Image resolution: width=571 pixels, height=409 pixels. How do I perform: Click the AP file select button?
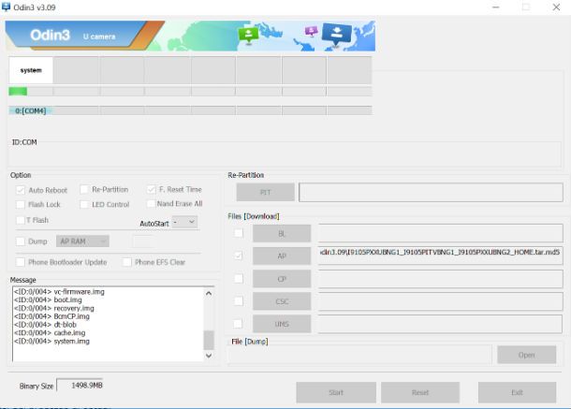click(281, 256)
